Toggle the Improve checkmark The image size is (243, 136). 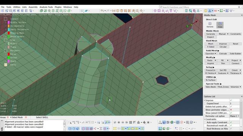[231, 100]
